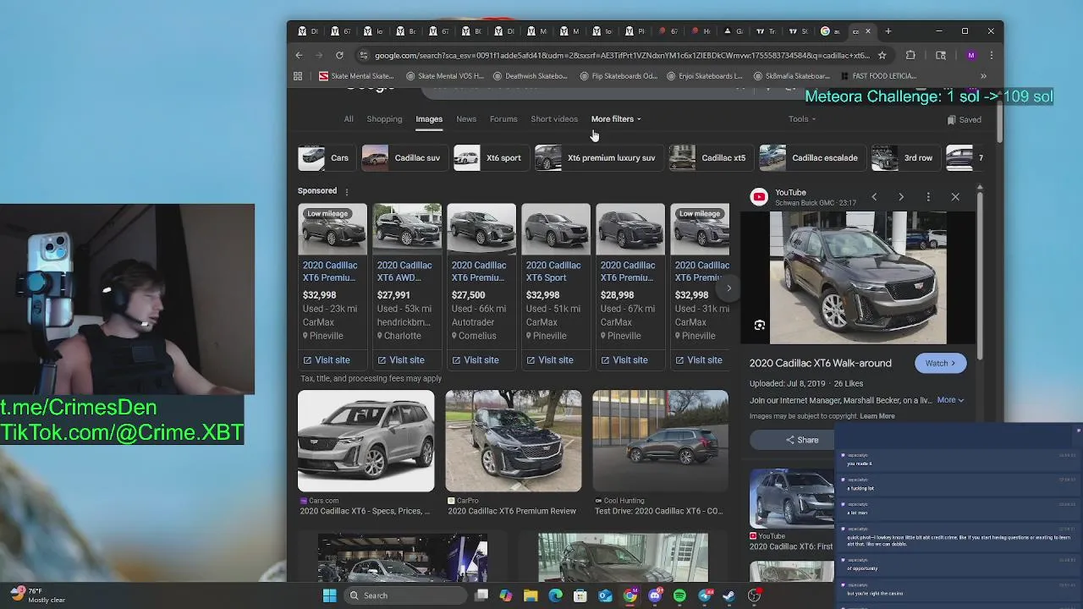Image resolution: width=1083 pixels, height=609 pixels.
Task: Open the Cars.com XT6 image result
Action: pyautogui.click(x=366, y=441)
